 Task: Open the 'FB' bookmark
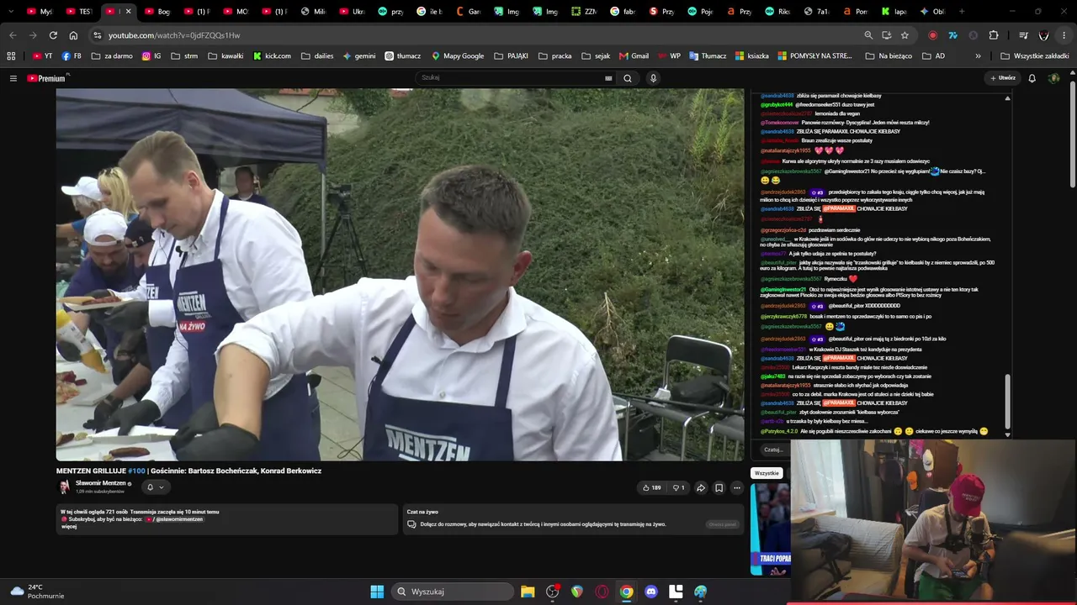click(x=72, y=56)
